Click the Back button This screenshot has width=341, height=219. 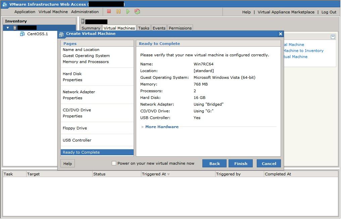coord(214,163)
